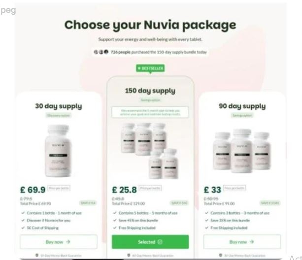Click the single bottle image in 30 day supply

click(58, 151)
